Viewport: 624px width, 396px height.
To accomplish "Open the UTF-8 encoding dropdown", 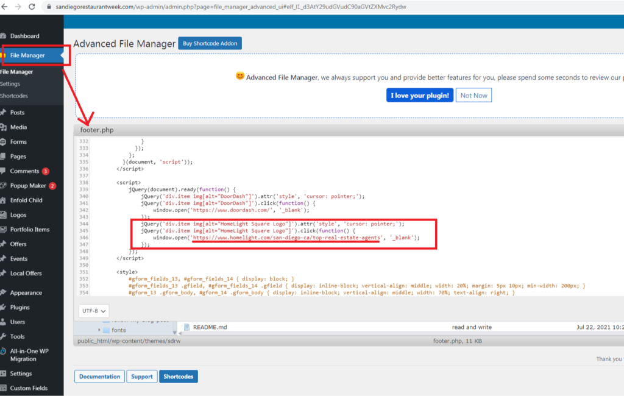I will click(94, 311).
